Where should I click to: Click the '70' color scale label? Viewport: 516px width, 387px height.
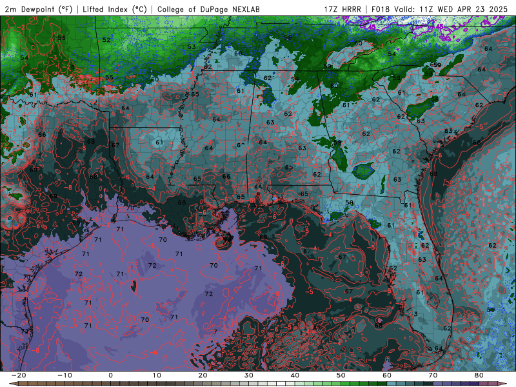click(x=433, y=375)
